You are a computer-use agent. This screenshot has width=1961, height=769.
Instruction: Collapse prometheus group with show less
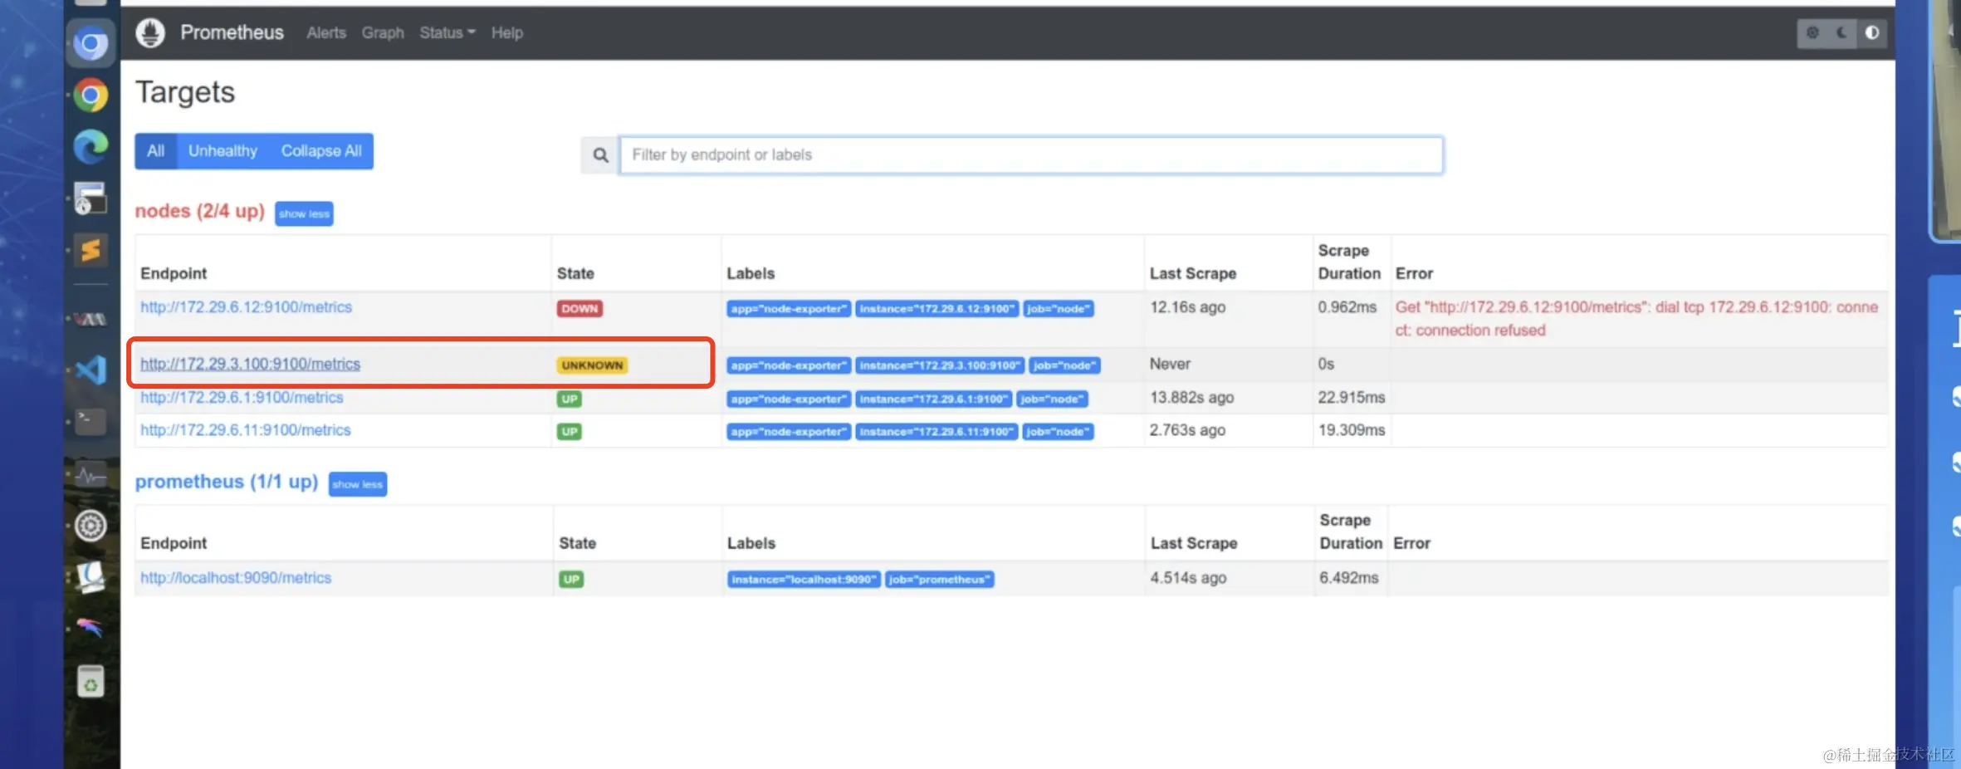click(x=358, y=484)
